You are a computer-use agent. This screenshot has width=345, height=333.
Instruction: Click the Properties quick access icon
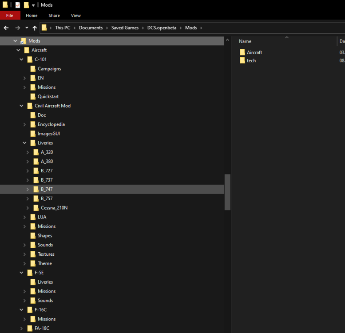click(18, 5)
